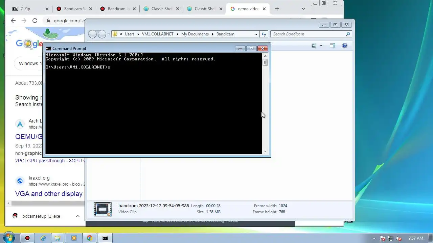Image resolution: width=433 pixels, height=243 pixels.
Task: Click search magnifier icon in Explorer
Action: coord(348,34)
